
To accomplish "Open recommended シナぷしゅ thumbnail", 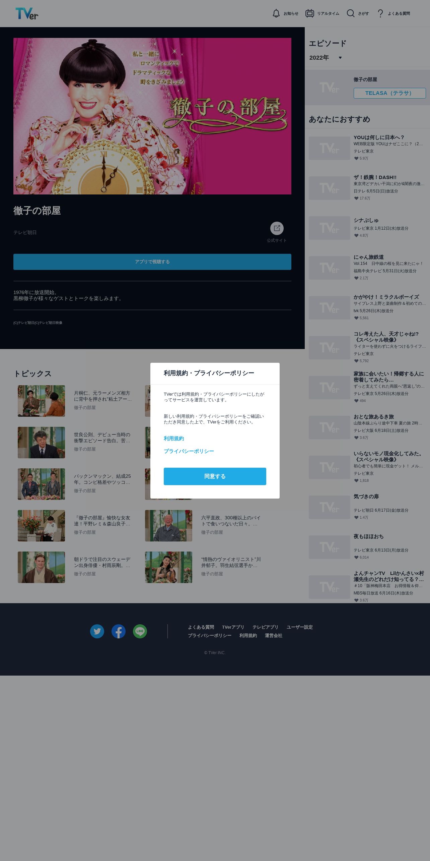I will [x=330, y=228].
